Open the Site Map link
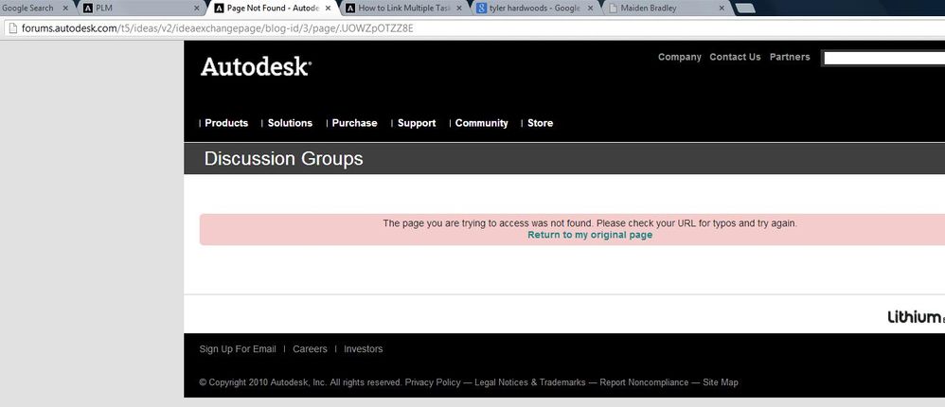Viewport: 945px width, 407px height. (721, 382)
